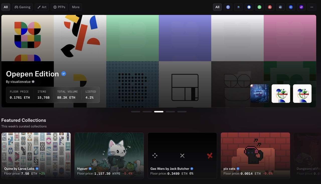Click the verified badge on Gas Wars by Jack Butcher

pos(192,169)
